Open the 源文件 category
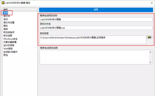155x96 pixels. (7, 16)
